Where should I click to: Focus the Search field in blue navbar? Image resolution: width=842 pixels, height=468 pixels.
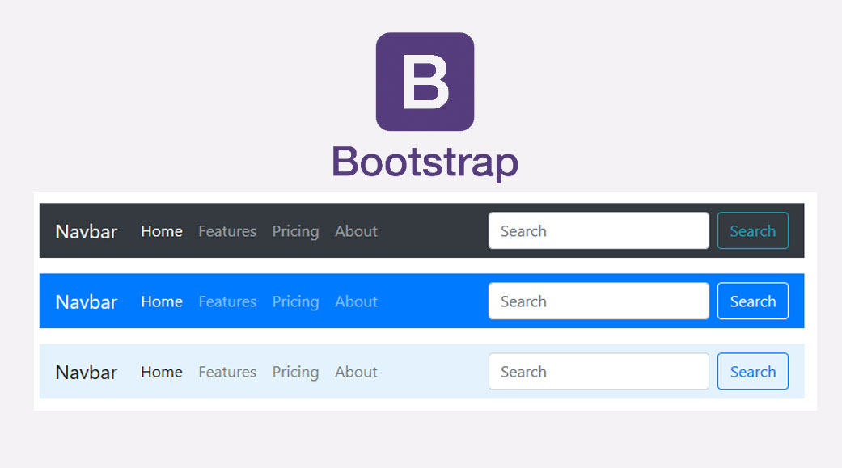pos(599,301)
